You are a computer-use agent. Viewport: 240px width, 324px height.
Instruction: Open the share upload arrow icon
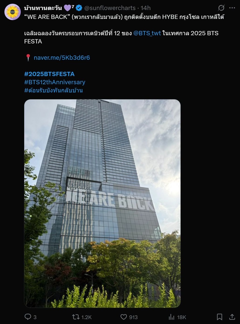pos(232,317)
